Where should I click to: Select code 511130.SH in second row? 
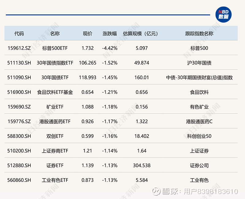pyautogui.click(x=20, y=63)
